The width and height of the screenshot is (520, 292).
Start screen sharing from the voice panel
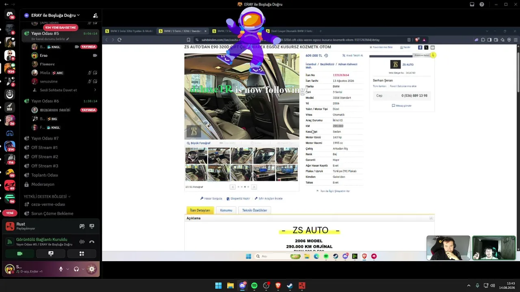coord(51,254)
